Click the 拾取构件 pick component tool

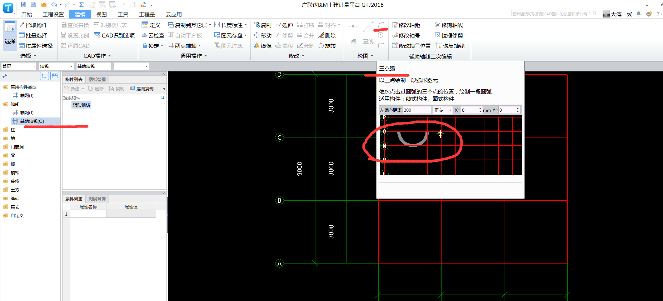33,25
